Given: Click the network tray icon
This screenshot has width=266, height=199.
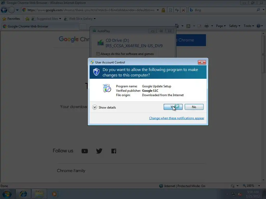Looking at the screenshot, I should coord(234,194).
